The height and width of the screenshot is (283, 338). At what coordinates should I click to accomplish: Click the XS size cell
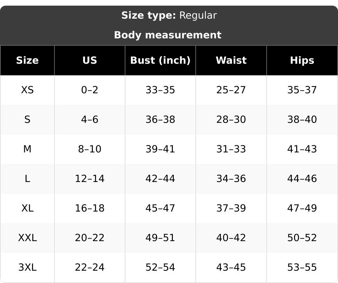click(x=27, y=90)
